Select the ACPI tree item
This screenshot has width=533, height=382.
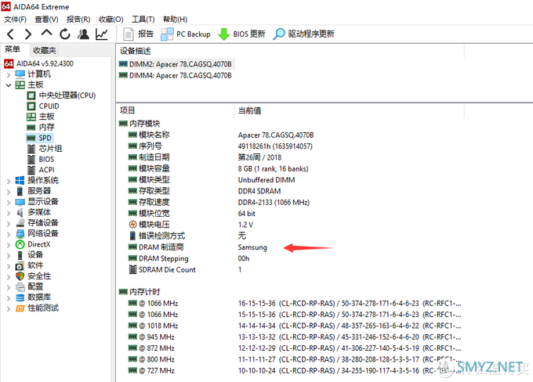pos(46,170)
